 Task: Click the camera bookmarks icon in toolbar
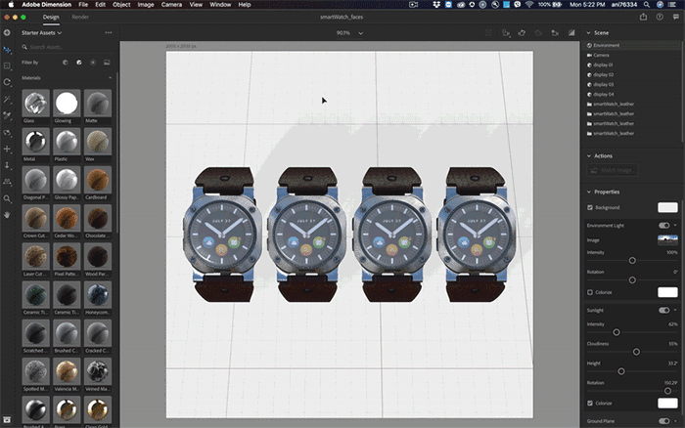[x=555, y=32]
